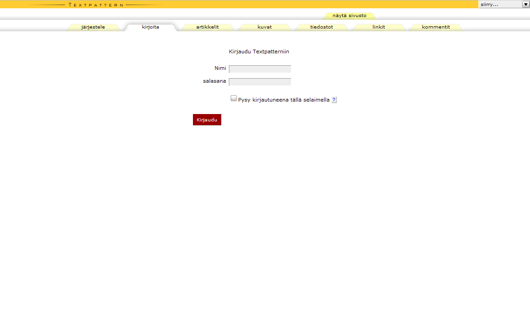
Task: Click the Kirjaudu Textpatterniin heading text
Action: (259, 51)
